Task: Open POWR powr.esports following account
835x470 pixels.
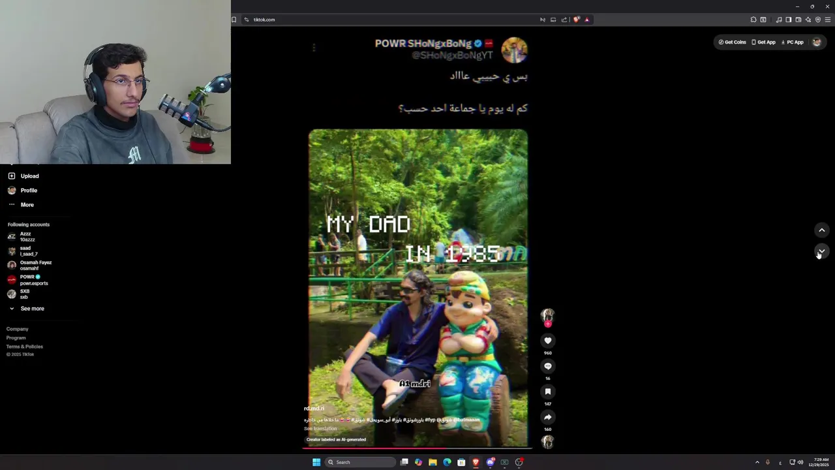Action: point(27,280)
